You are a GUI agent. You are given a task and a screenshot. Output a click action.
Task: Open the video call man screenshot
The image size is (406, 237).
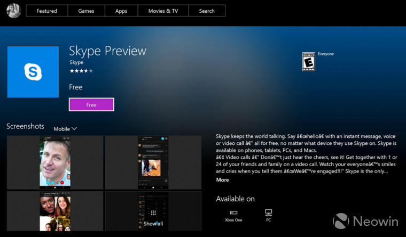pyautogui.click(x=55, y=162)
